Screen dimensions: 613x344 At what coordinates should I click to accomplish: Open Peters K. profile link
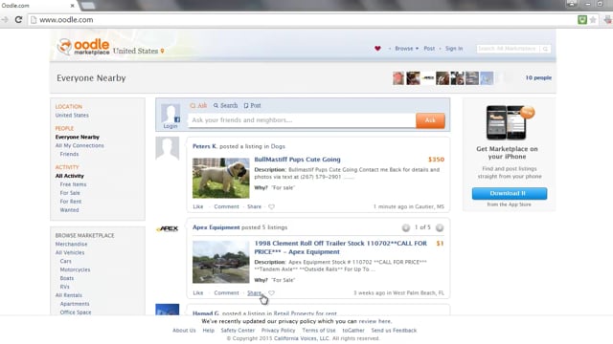tap(205, 146)
